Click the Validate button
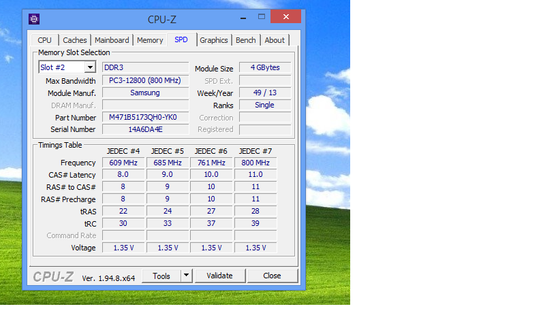The image size is (558, 313). [x=219, y=276]
